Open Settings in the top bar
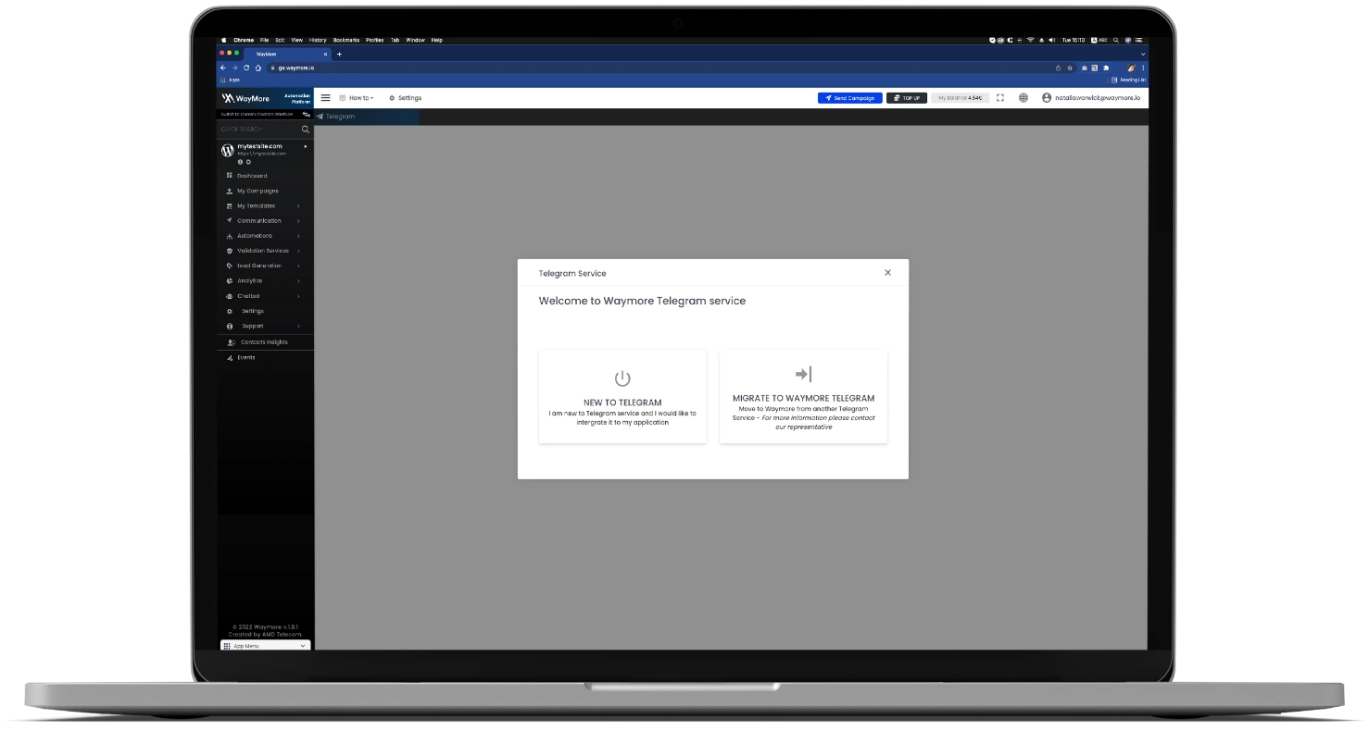This screenshot has height=731, width=1369. pos(405,98)
